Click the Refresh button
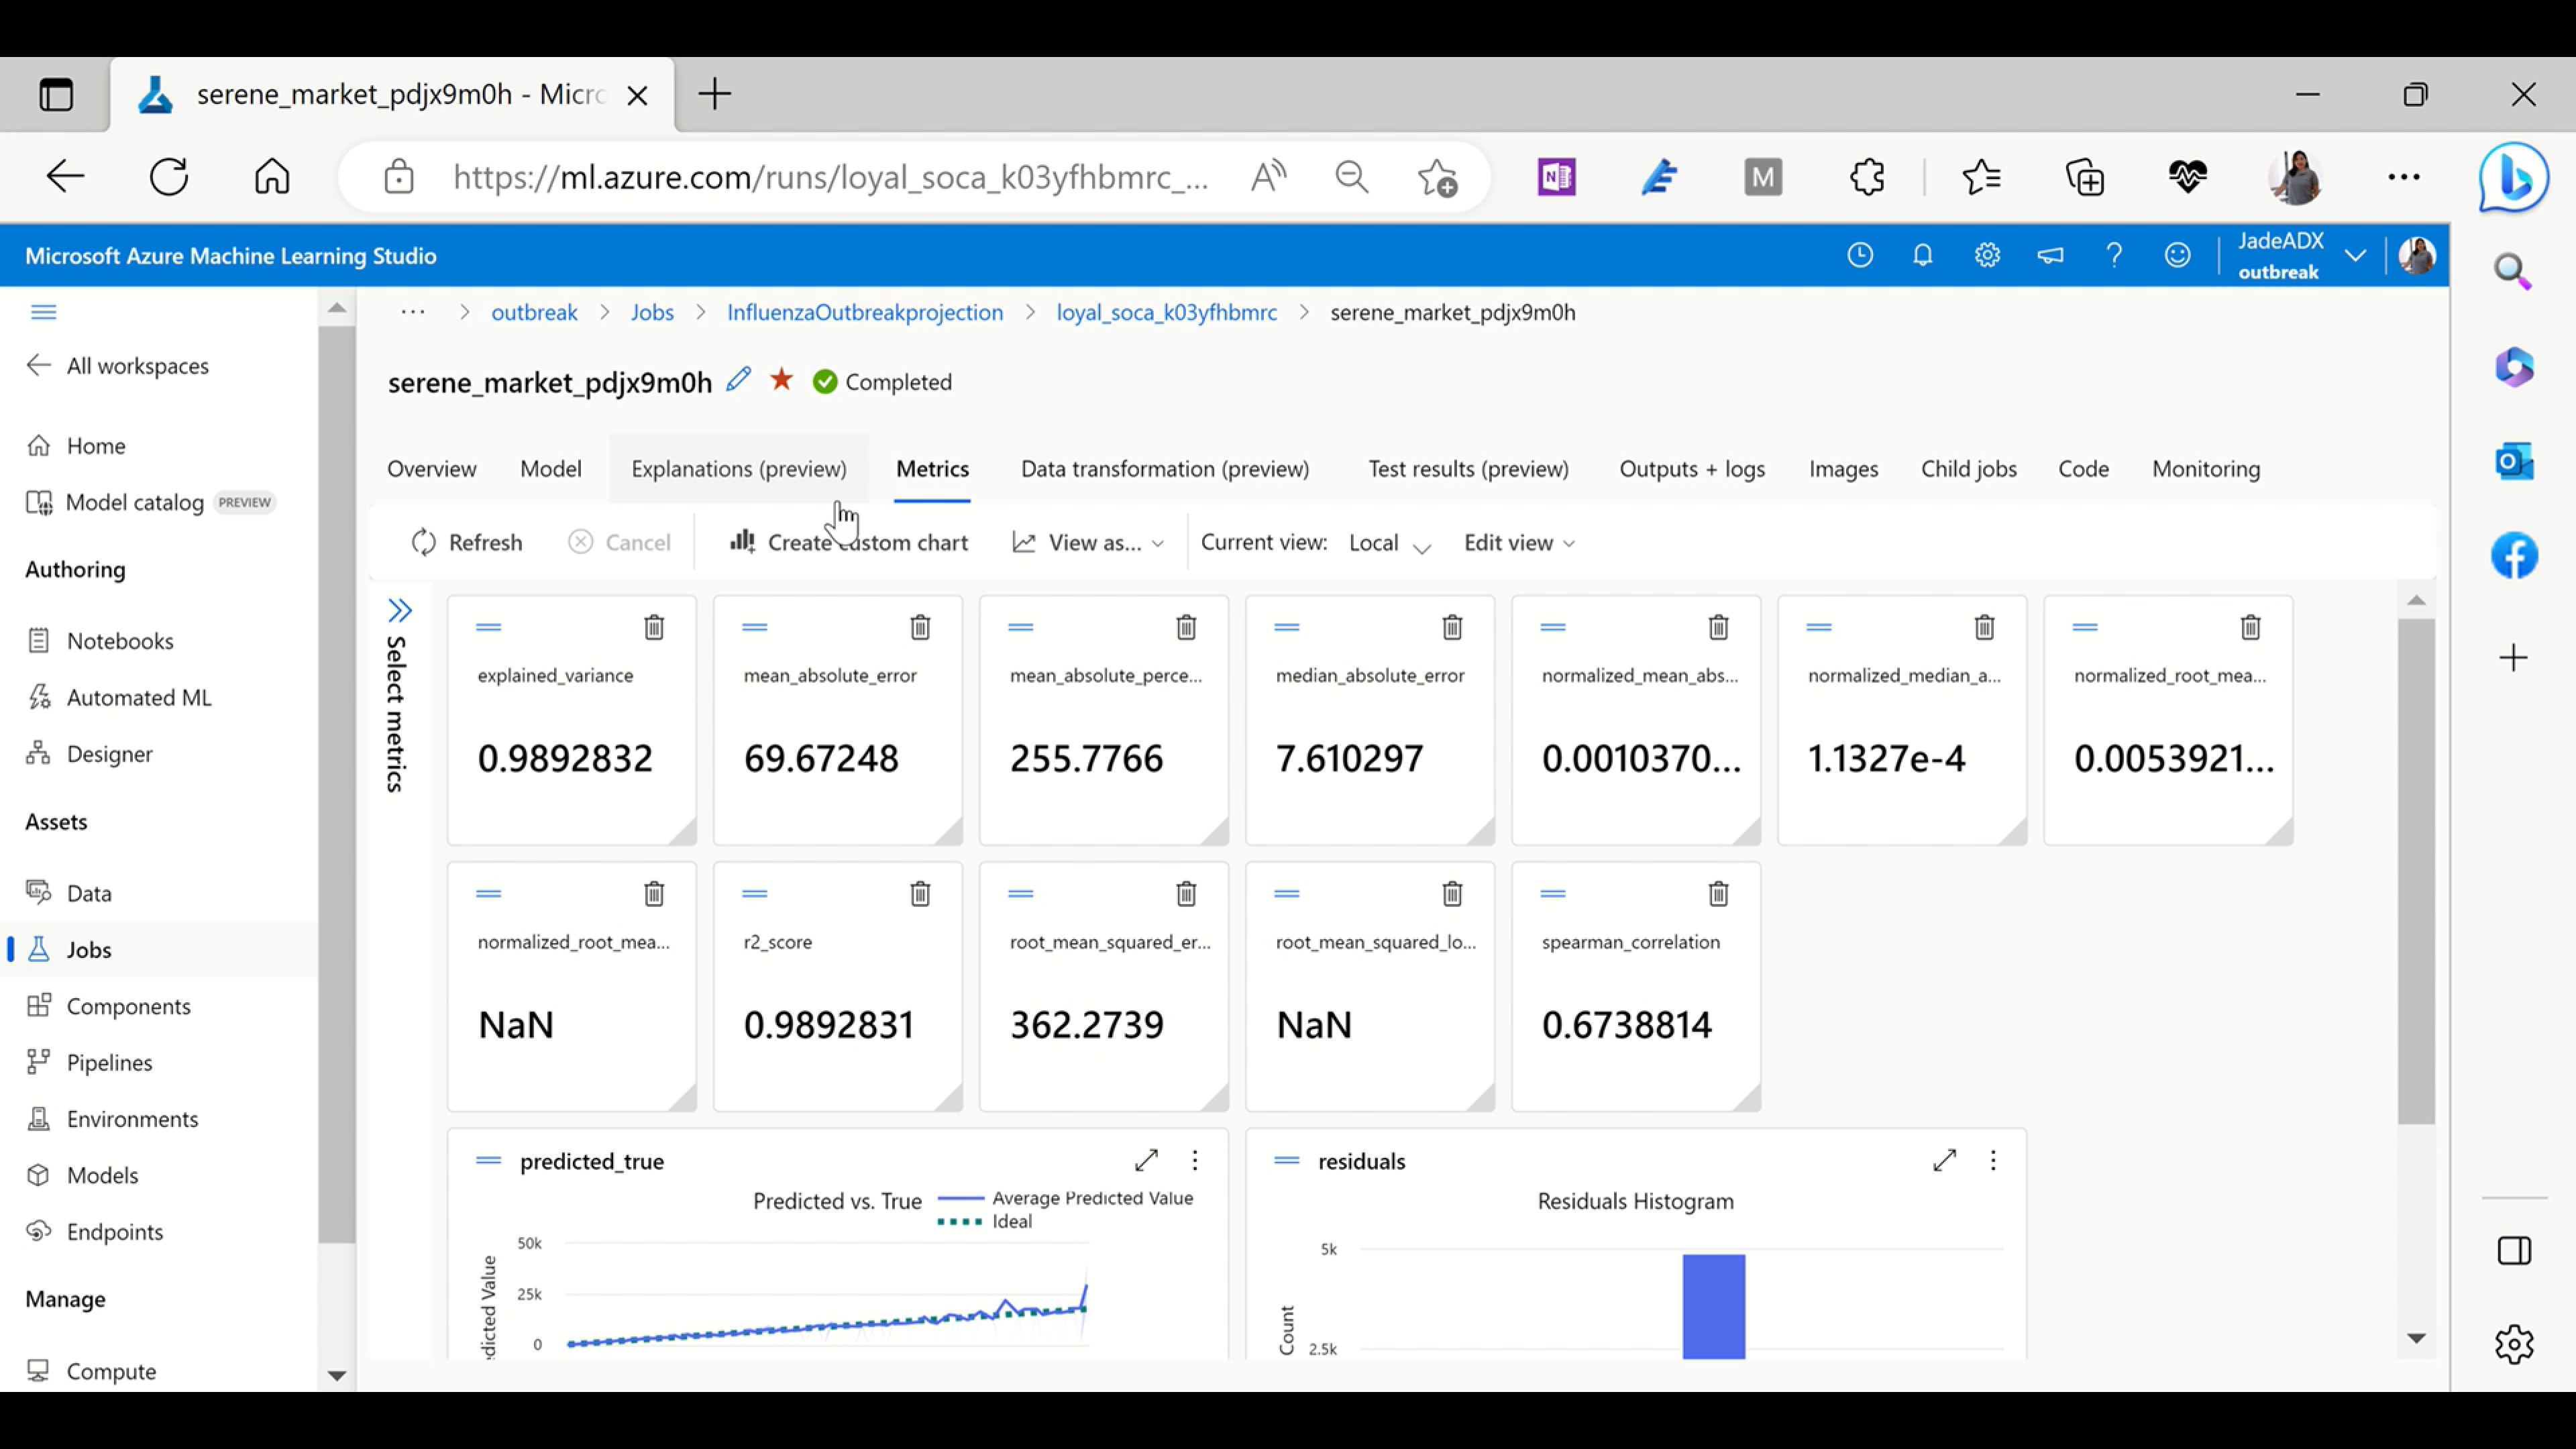The image size is (2576, 1449). pyautogui.click(x=466, y=543)
